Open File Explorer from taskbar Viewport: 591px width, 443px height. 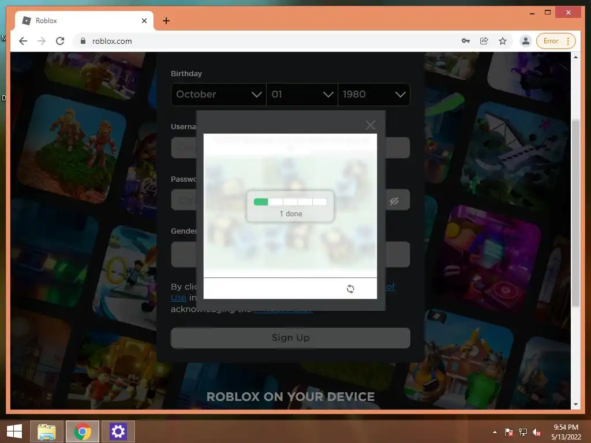coord(46,431)
